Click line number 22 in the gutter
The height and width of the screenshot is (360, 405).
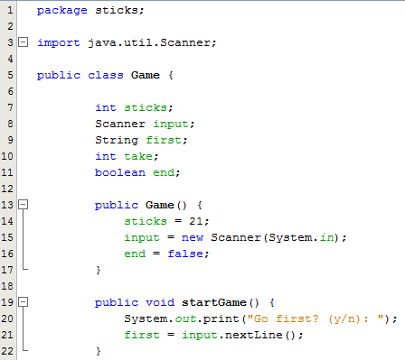7,351
